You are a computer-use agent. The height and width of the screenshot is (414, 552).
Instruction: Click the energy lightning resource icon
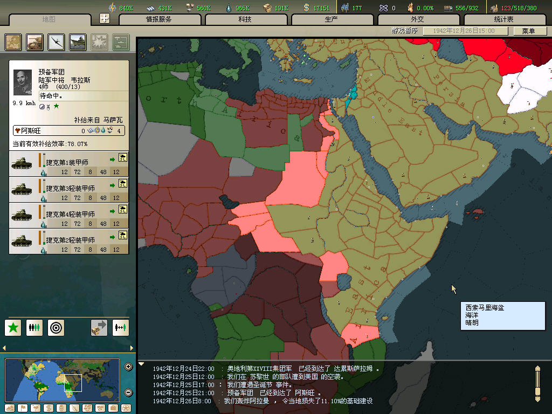pyautogui.click(x=112, y=8)
